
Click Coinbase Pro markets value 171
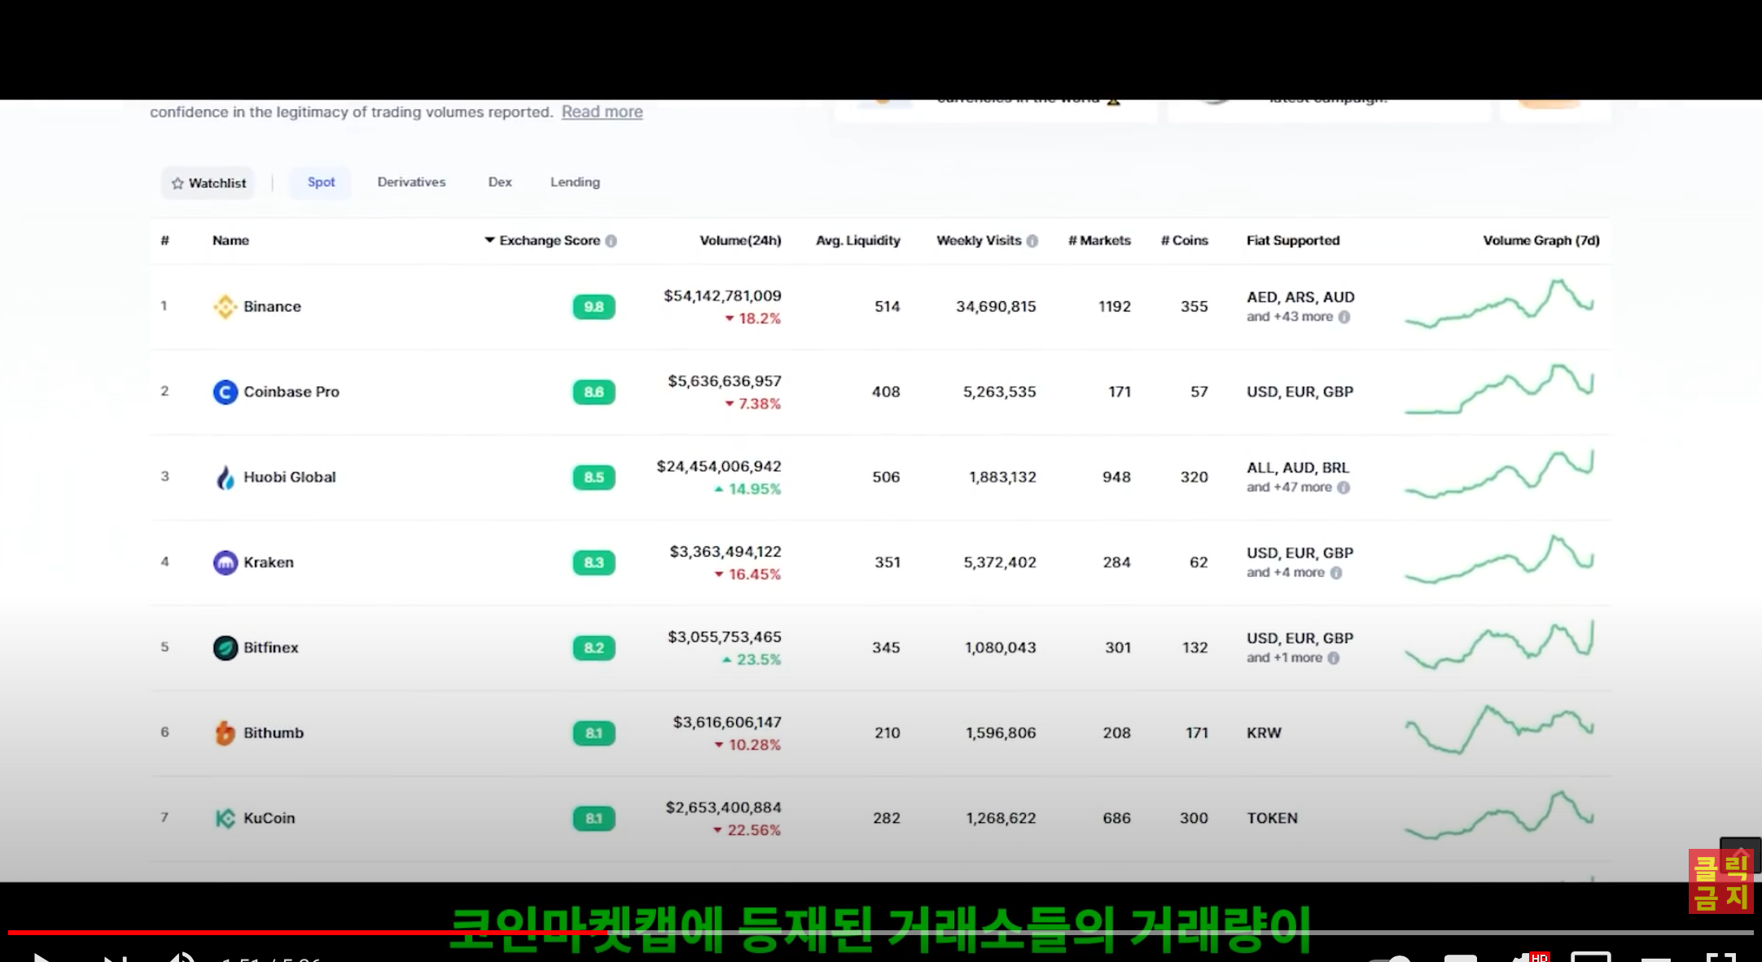1120,392
